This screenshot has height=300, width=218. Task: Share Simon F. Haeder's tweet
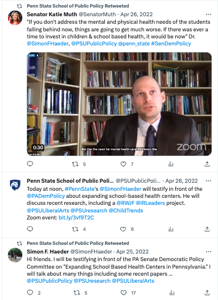(x=207, y=292)
